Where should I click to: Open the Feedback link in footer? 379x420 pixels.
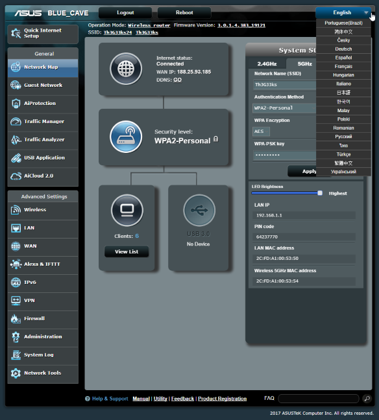[x=182, y=399]
